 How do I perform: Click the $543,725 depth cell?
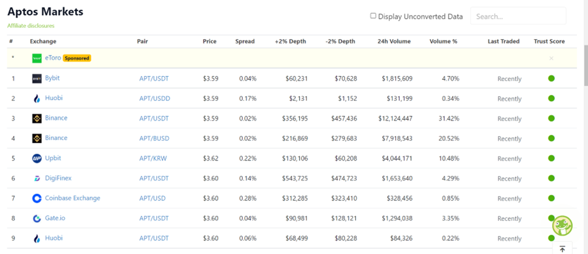point(295,178)
